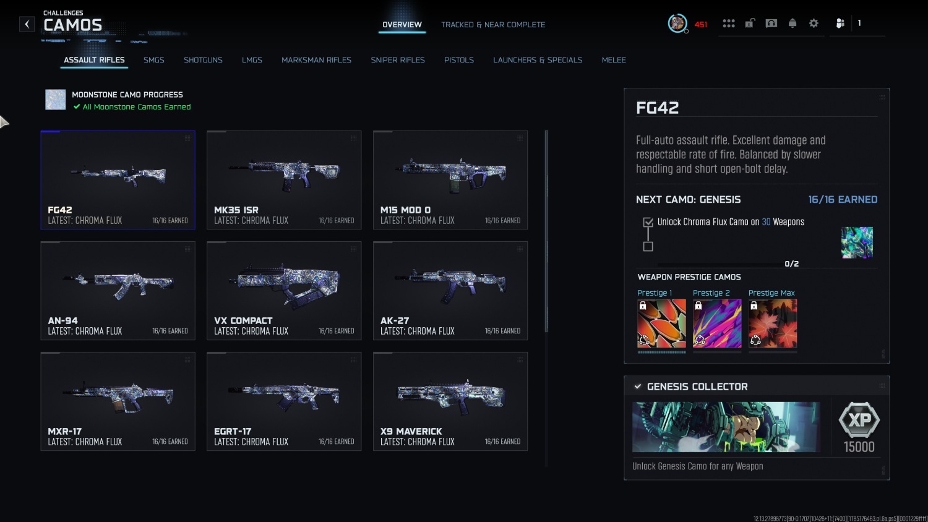
Task: Click the "NEXT CAMO: GENESIS" heading
Action: point(688,199)
